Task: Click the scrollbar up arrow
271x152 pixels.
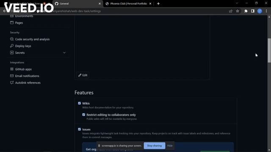Action: 269,17
